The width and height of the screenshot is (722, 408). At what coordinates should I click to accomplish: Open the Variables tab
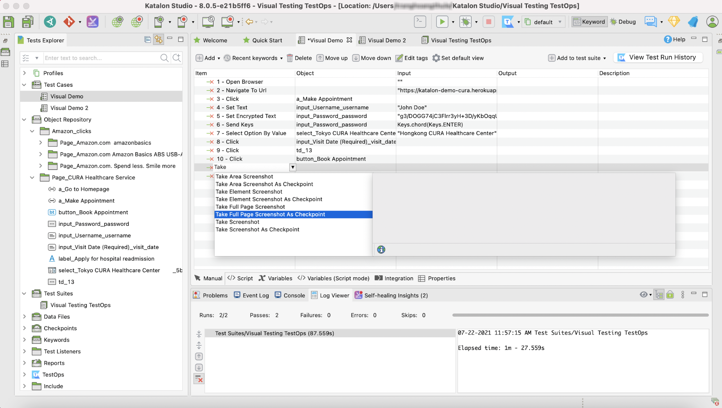click(x=276, y=278)
